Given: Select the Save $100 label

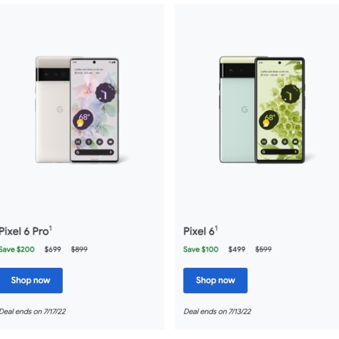Looking at the screenshot, I should pyautogui.click(x=201, y=249).
